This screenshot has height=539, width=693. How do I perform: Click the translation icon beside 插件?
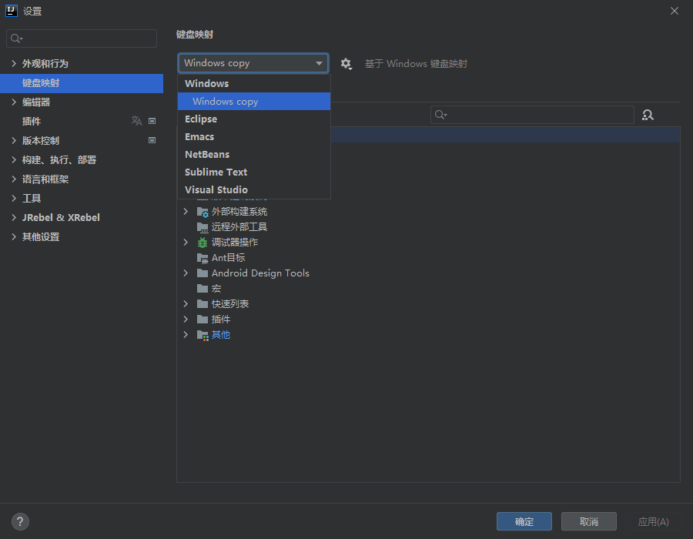[136, 121]
